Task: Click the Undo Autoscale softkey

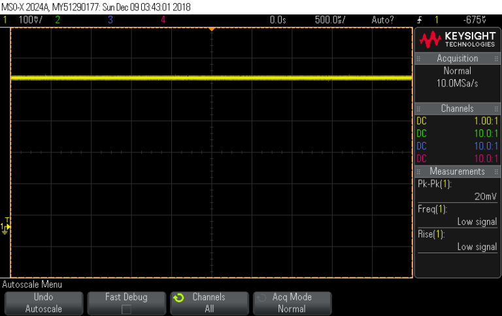Action: coord(44,303)
